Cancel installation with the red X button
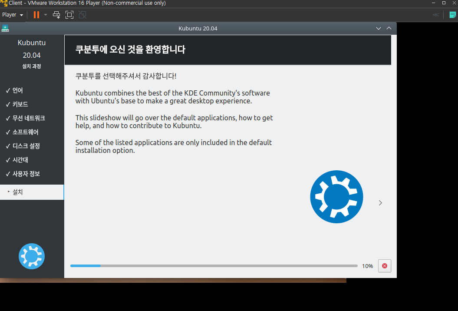Screen dimensions: 458x311 tap(385, 266)
